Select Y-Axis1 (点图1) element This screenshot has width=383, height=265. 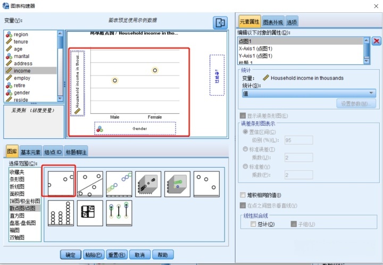click(301, 56)
